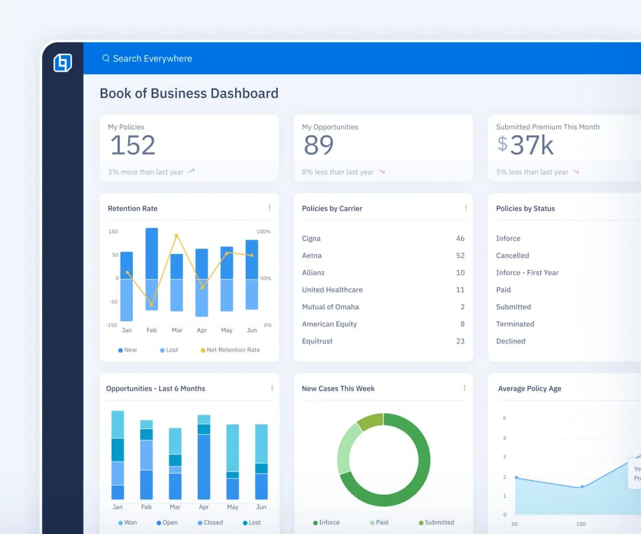Toggle the New series in Retention Rate legend
This screenshot has height=534, width=641.
pyautogui.click(x=128, y=350)
